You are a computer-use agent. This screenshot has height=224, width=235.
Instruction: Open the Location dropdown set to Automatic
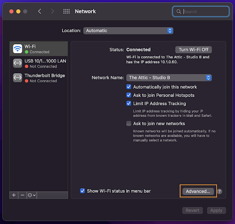(128, 31)
